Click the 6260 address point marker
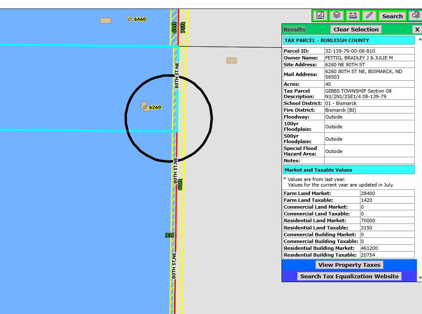422x314 pixels. (145, 107)
